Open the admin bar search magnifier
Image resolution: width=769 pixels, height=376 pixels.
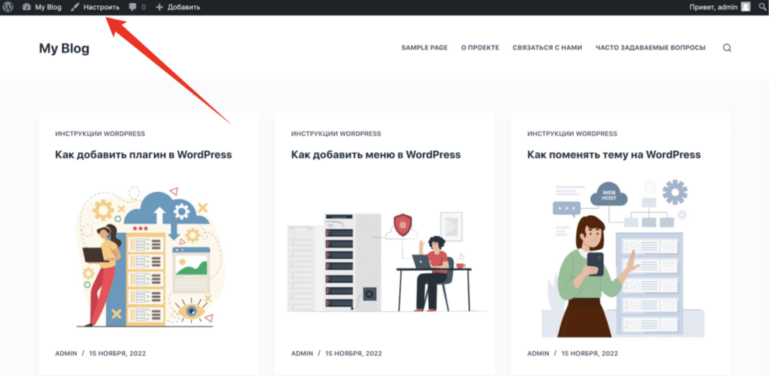(x=762, y=8)
